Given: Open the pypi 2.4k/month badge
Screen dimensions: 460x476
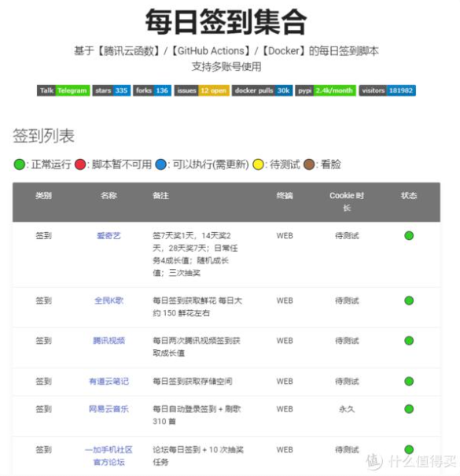Looking at the screenshot, I should point(326,90).
